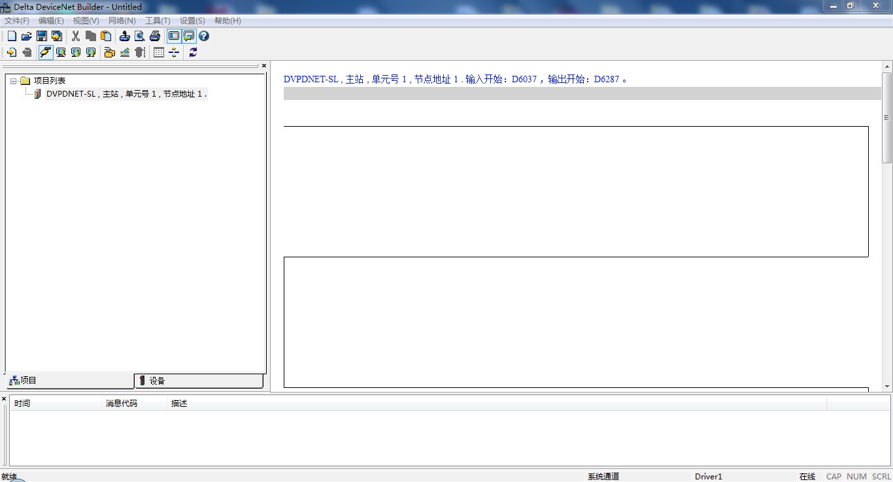Open the 工具(T) menu
The image size is (893, 482).
158,21
